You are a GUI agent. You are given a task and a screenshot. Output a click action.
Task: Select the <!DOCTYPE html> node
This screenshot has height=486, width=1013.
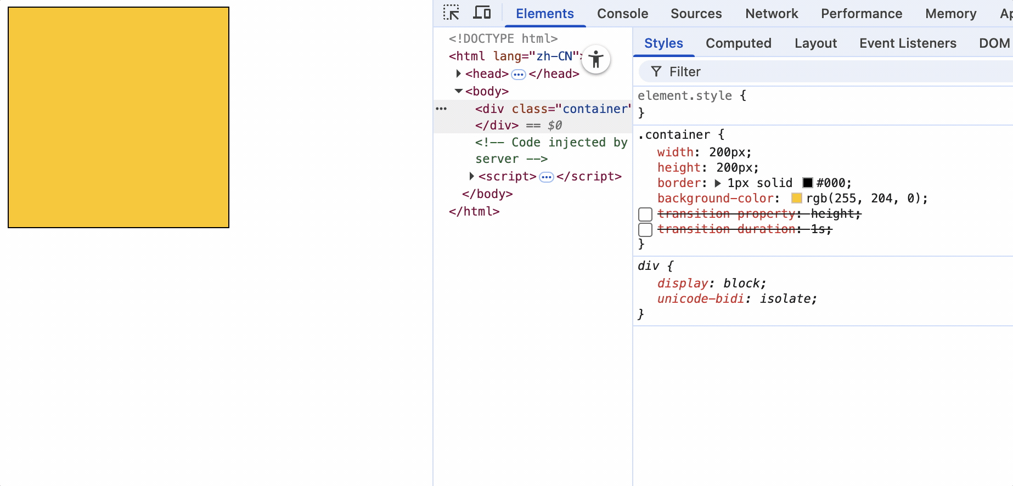point(503,38)
